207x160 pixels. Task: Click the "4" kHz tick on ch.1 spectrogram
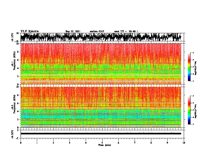[18, 68]
